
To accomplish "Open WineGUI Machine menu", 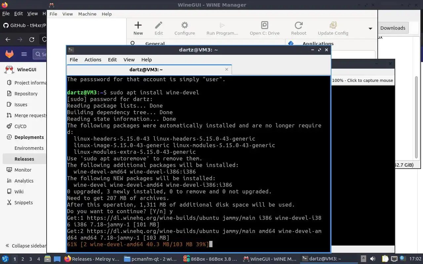I will click(87, 14).
